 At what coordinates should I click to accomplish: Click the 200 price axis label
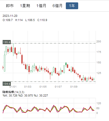click(x=99, y=42)
